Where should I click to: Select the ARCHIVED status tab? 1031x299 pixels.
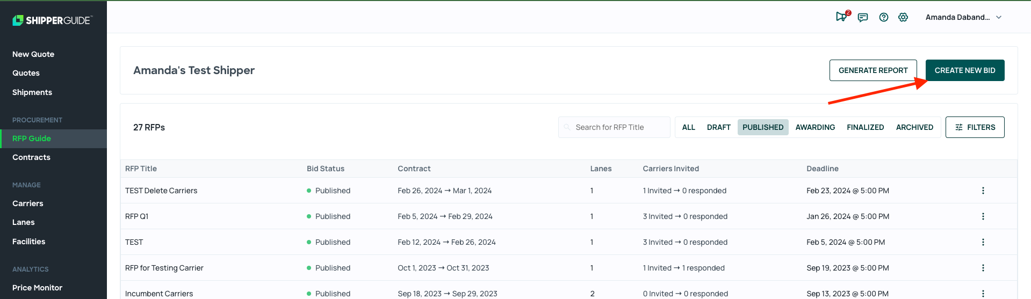click(914, 127)
